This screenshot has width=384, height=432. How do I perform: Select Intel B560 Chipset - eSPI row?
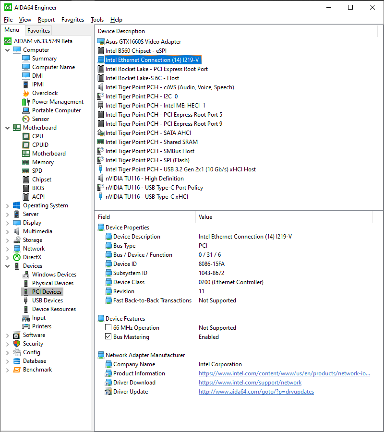pos(136,51)
